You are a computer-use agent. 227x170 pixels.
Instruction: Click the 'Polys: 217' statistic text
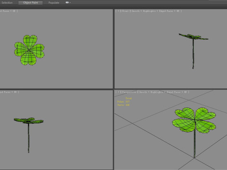point(123,102)
